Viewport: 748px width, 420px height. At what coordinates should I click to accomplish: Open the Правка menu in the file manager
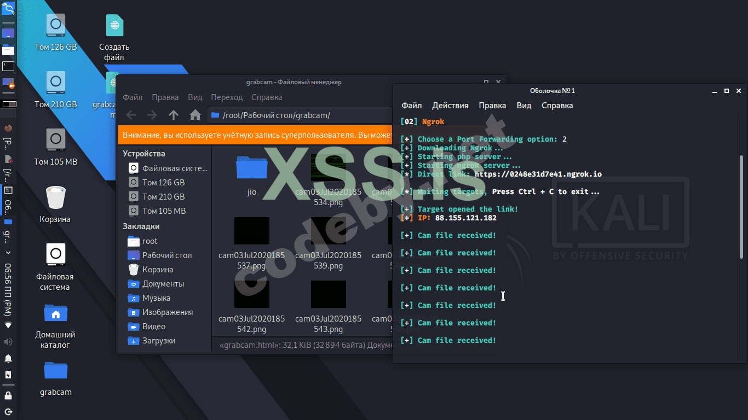click(x=165, y=97)
